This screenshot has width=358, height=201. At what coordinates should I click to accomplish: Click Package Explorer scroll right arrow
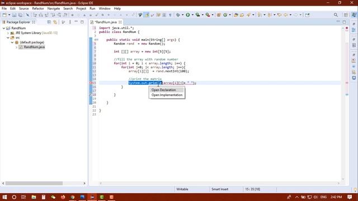coord(84,183)
